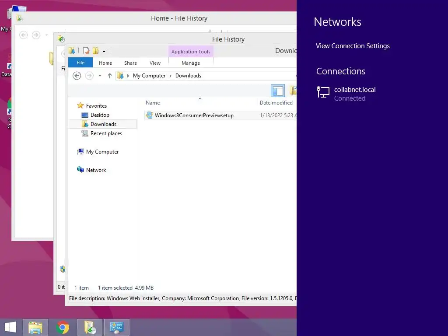Click address bar folder icon
Screen dimensions: 448x336
121,76
